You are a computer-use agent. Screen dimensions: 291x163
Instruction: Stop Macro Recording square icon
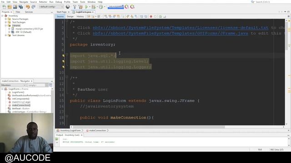click(156, 16)
